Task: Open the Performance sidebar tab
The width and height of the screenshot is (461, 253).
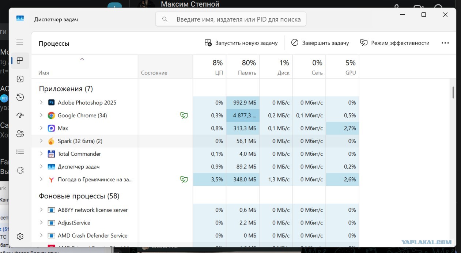Action: pos(20,79)
